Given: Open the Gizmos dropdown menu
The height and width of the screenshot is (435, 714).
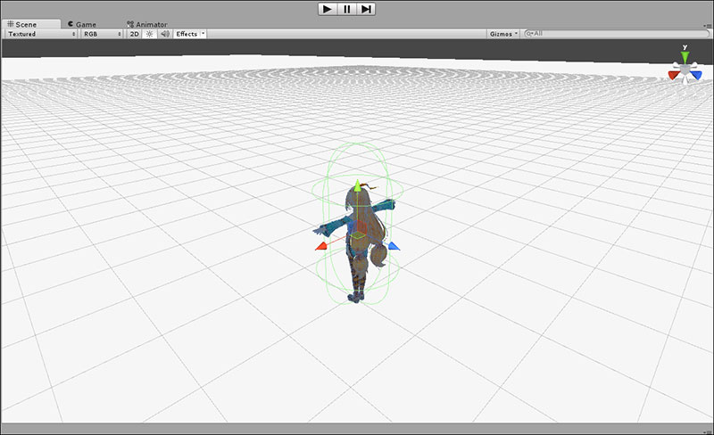Looking at the screenshot, I should 503,34.
